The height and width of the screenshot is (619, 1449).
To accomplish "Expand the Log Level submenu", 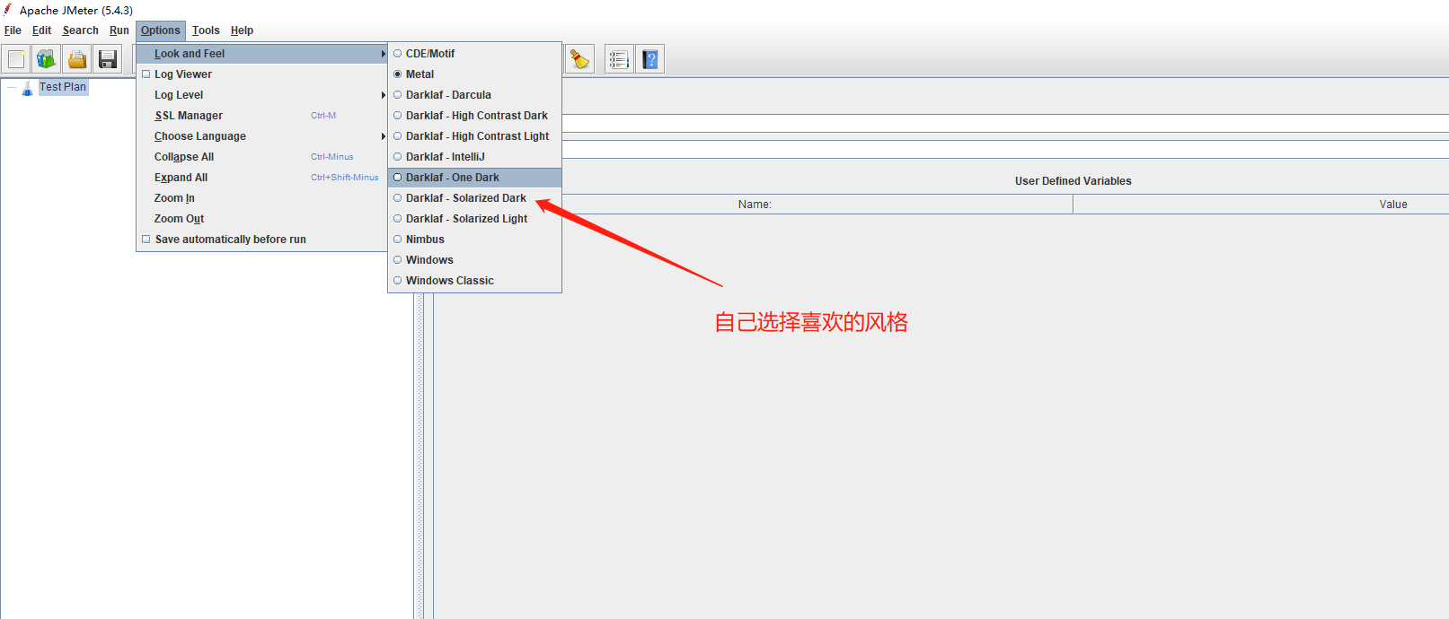I will (262, 95).
